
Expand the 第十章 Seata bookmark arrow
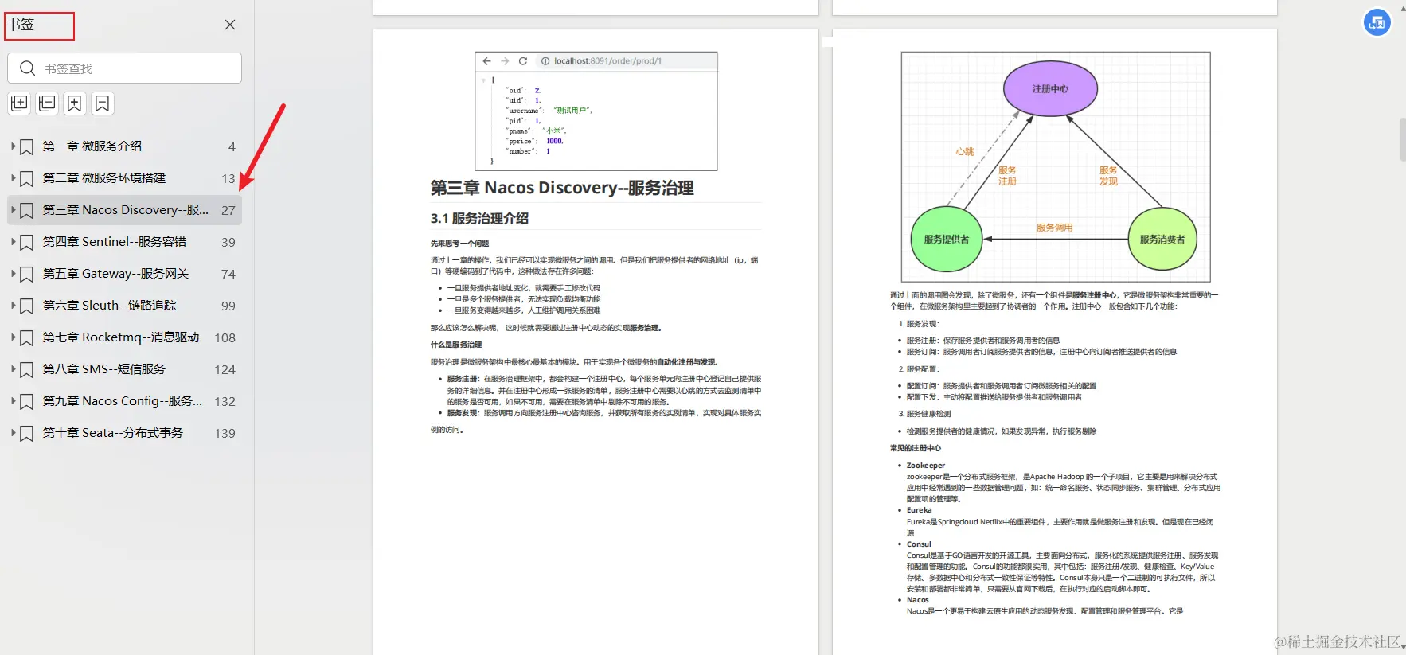click(x=14, y=432)
